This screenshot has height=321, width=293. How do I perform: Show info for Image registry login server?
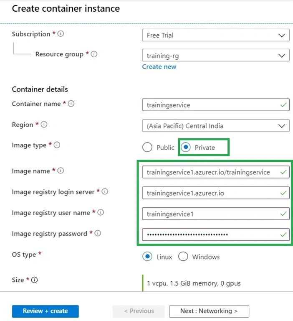pyautogui.click(x=105, y=191)
